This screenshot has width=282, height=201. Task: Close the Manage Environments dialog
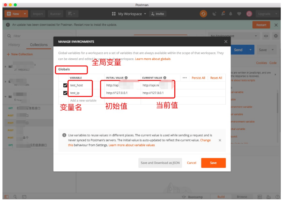[x=226, y=42]
